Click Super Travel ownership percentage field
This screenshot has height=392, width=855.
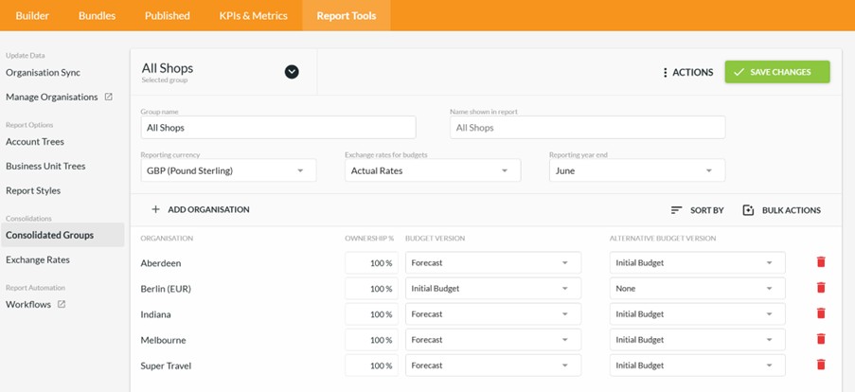click(371, 365)
